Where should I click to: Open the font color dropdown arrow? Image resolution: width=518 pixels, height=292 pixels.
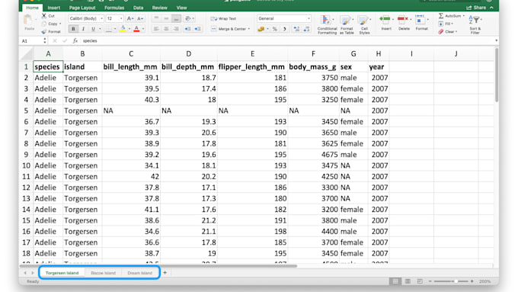pos(143,29)
